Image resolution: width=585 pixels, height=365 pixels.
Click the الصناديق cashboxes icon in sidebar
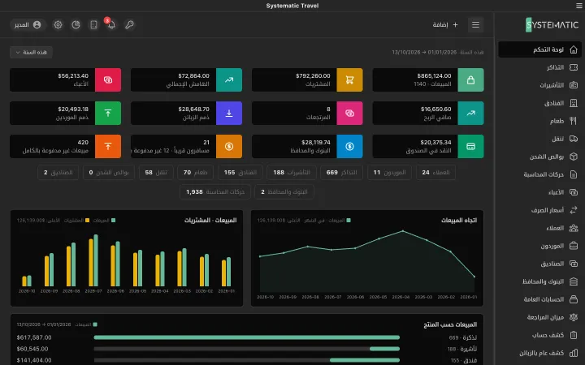tap(574, 264)
